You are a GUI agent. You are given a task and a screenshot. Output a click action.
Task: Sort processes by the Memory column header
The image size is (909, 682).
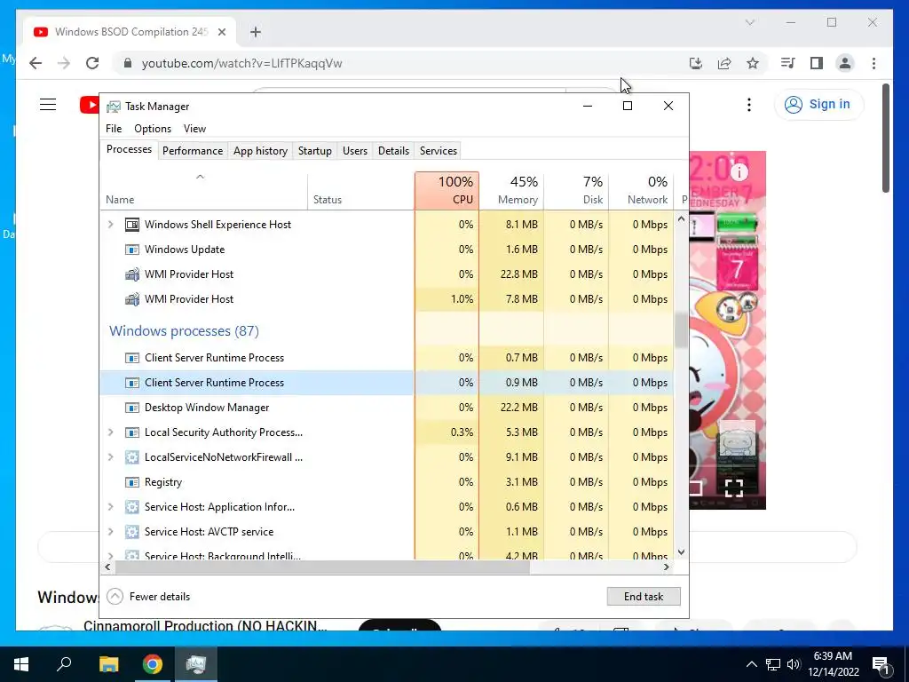tap(511, 191)
